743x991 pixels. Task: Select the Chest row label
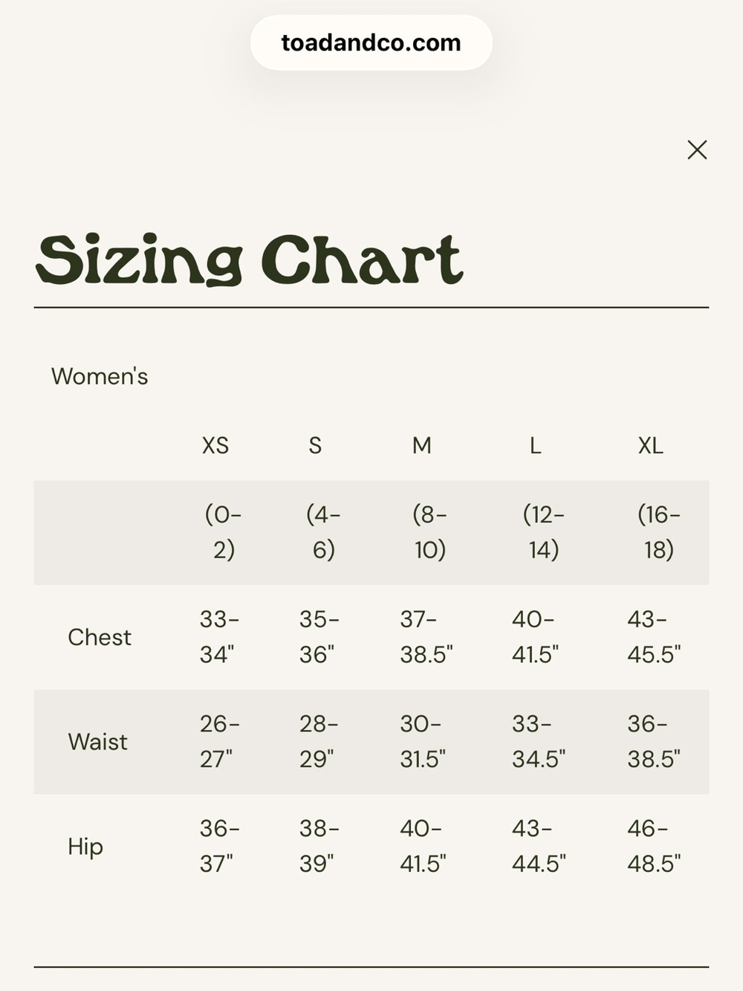point(100,637)
